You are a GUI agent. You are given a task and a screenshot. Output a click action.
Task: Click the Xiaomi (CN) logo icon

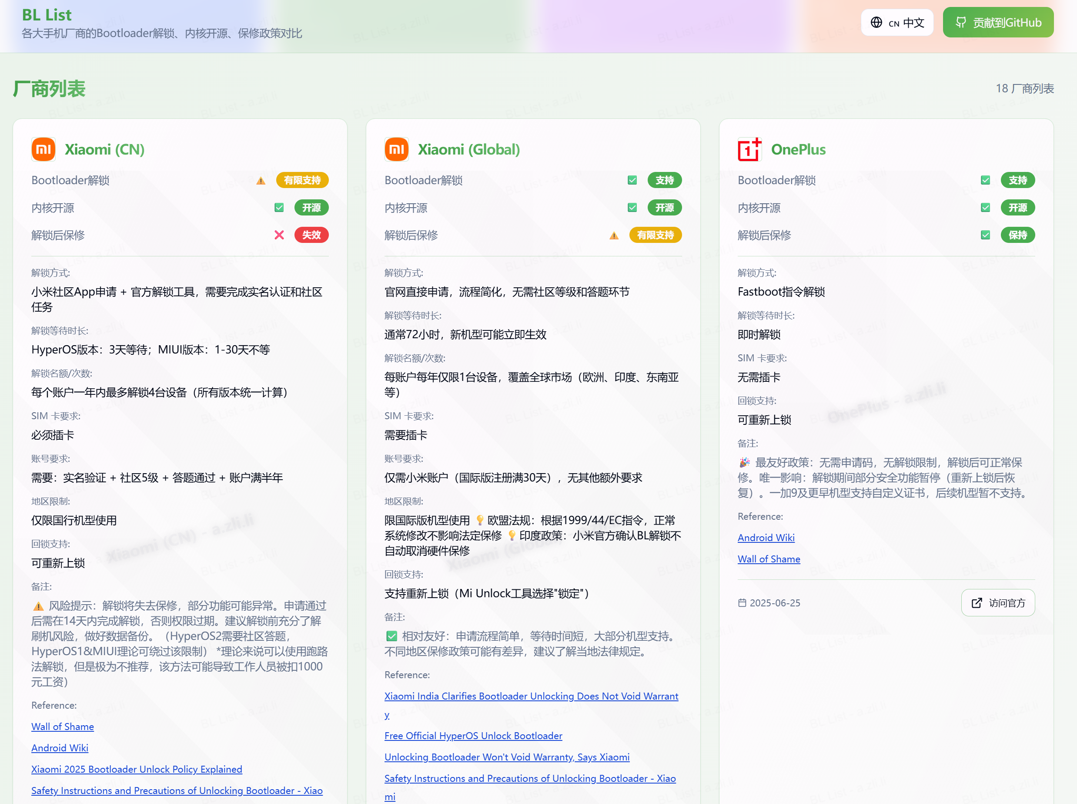[43, 149]
